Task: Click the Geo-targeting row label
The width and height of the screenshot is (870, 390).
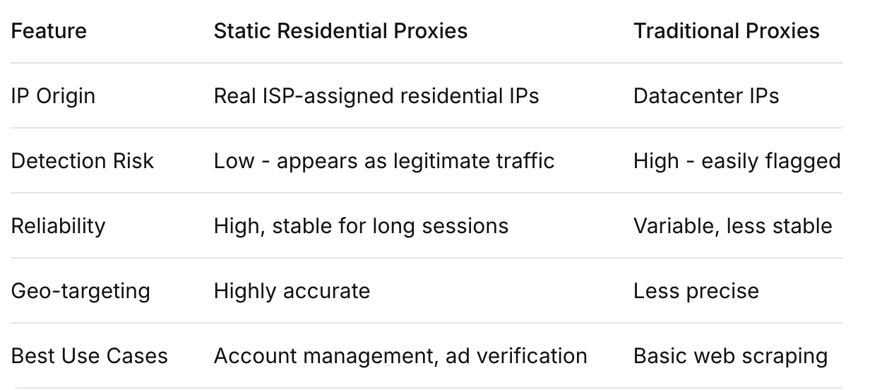Action: 81,291
